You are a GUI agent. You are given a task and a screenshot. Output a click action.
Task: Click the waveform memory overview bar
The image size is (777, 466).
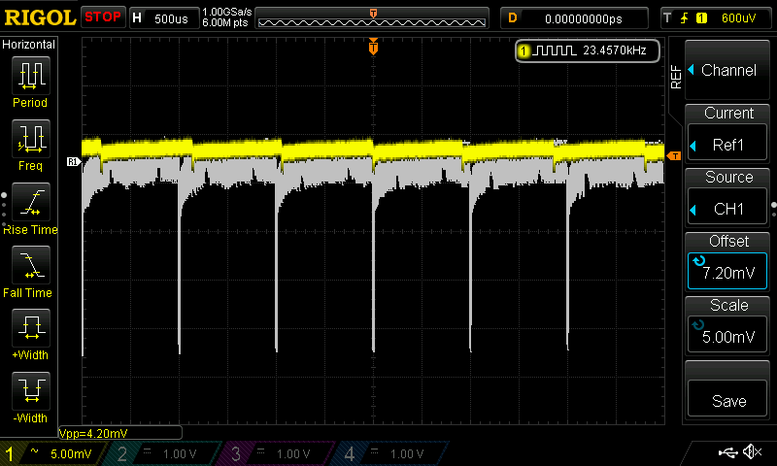point(372,18)
